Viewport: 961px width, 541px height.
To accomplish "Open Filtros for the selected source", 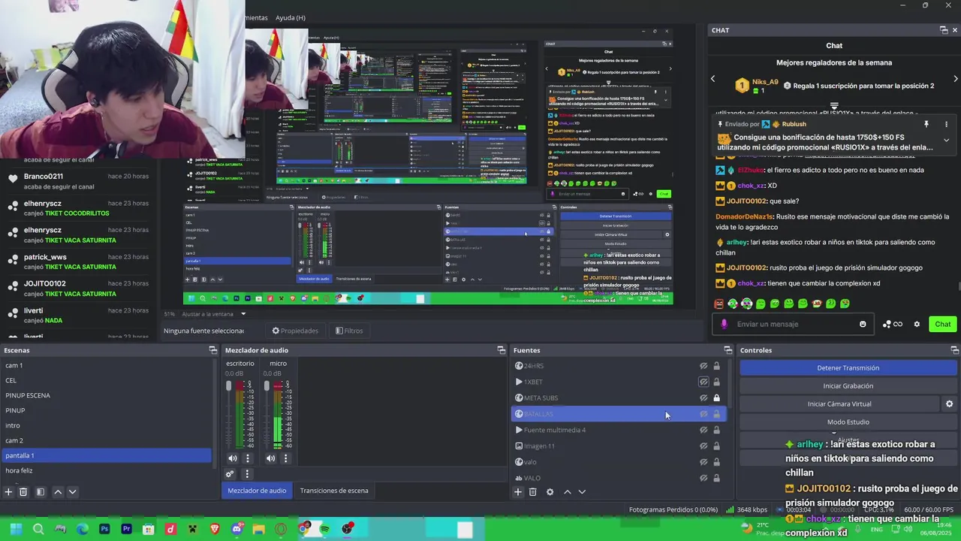I will (x=349, y=331).
